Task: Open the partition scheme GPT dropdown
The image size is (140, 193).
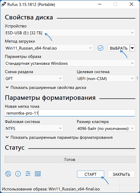Action: [x=34, y=78]
